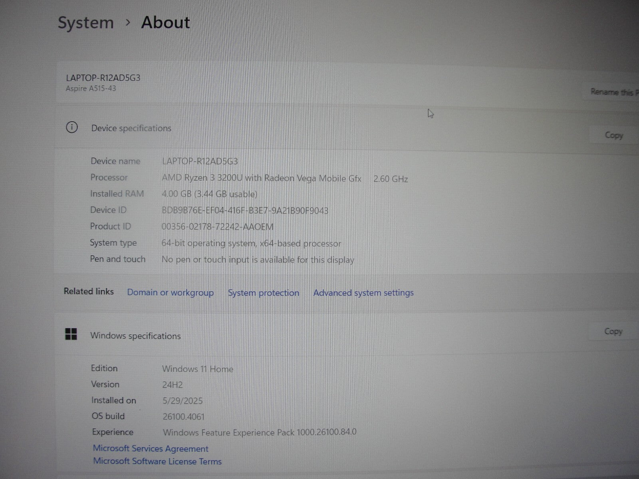
Task: Copy the Windows specifications
Action: pos(614,331)
